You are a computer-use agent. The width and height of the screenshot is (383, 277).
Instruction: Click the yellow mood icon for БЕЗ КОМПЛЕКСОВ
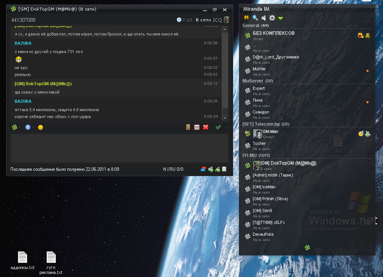pos(361,36)
